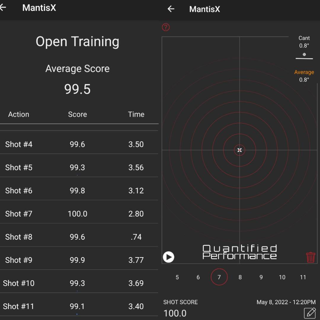320x320 pixels.
Task: Tap the back arrow in the left MantisX screen
Action: 3,7
